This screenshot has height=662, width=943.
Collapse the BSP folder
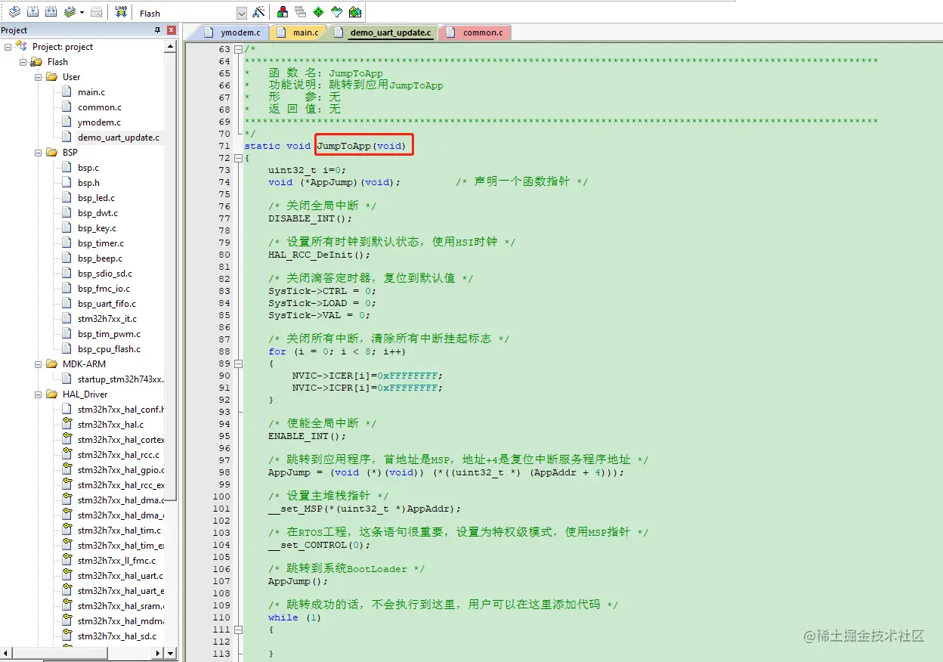pos(38,152)
